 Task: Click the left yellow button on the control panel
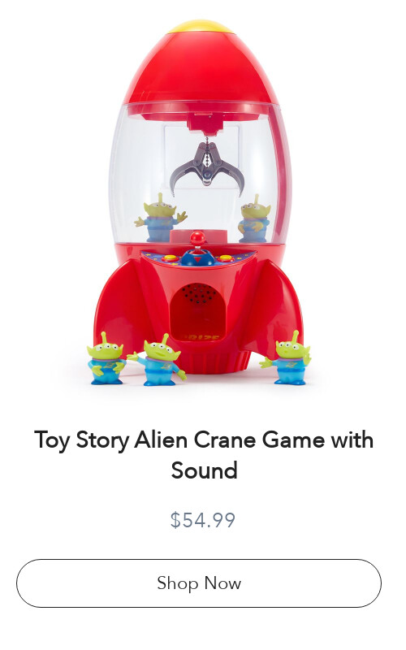pos(170,258)
